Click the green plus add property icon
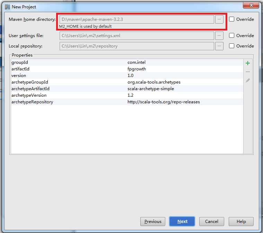The height and width of the screenshot is (233, 263). (x=247, y=63)
